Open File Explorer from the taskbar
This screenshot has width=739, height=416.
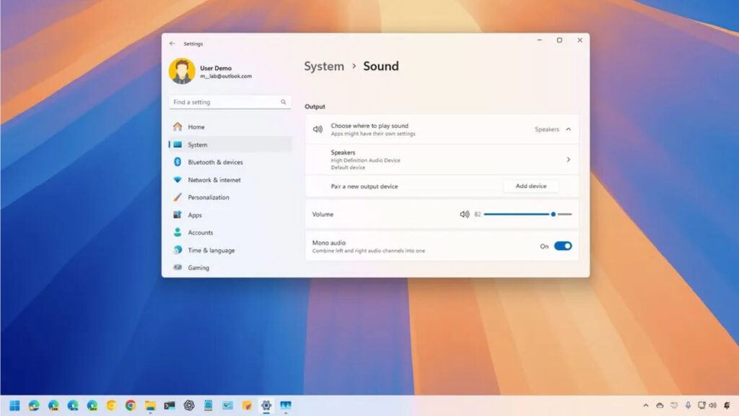click(x=150, y=405)
